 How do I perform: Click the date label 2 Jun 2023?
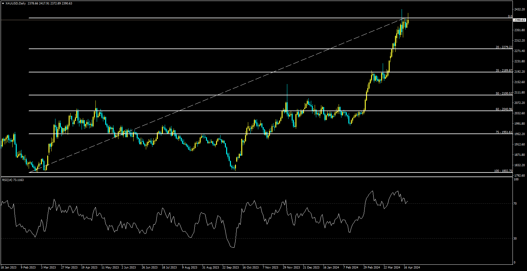129,268
